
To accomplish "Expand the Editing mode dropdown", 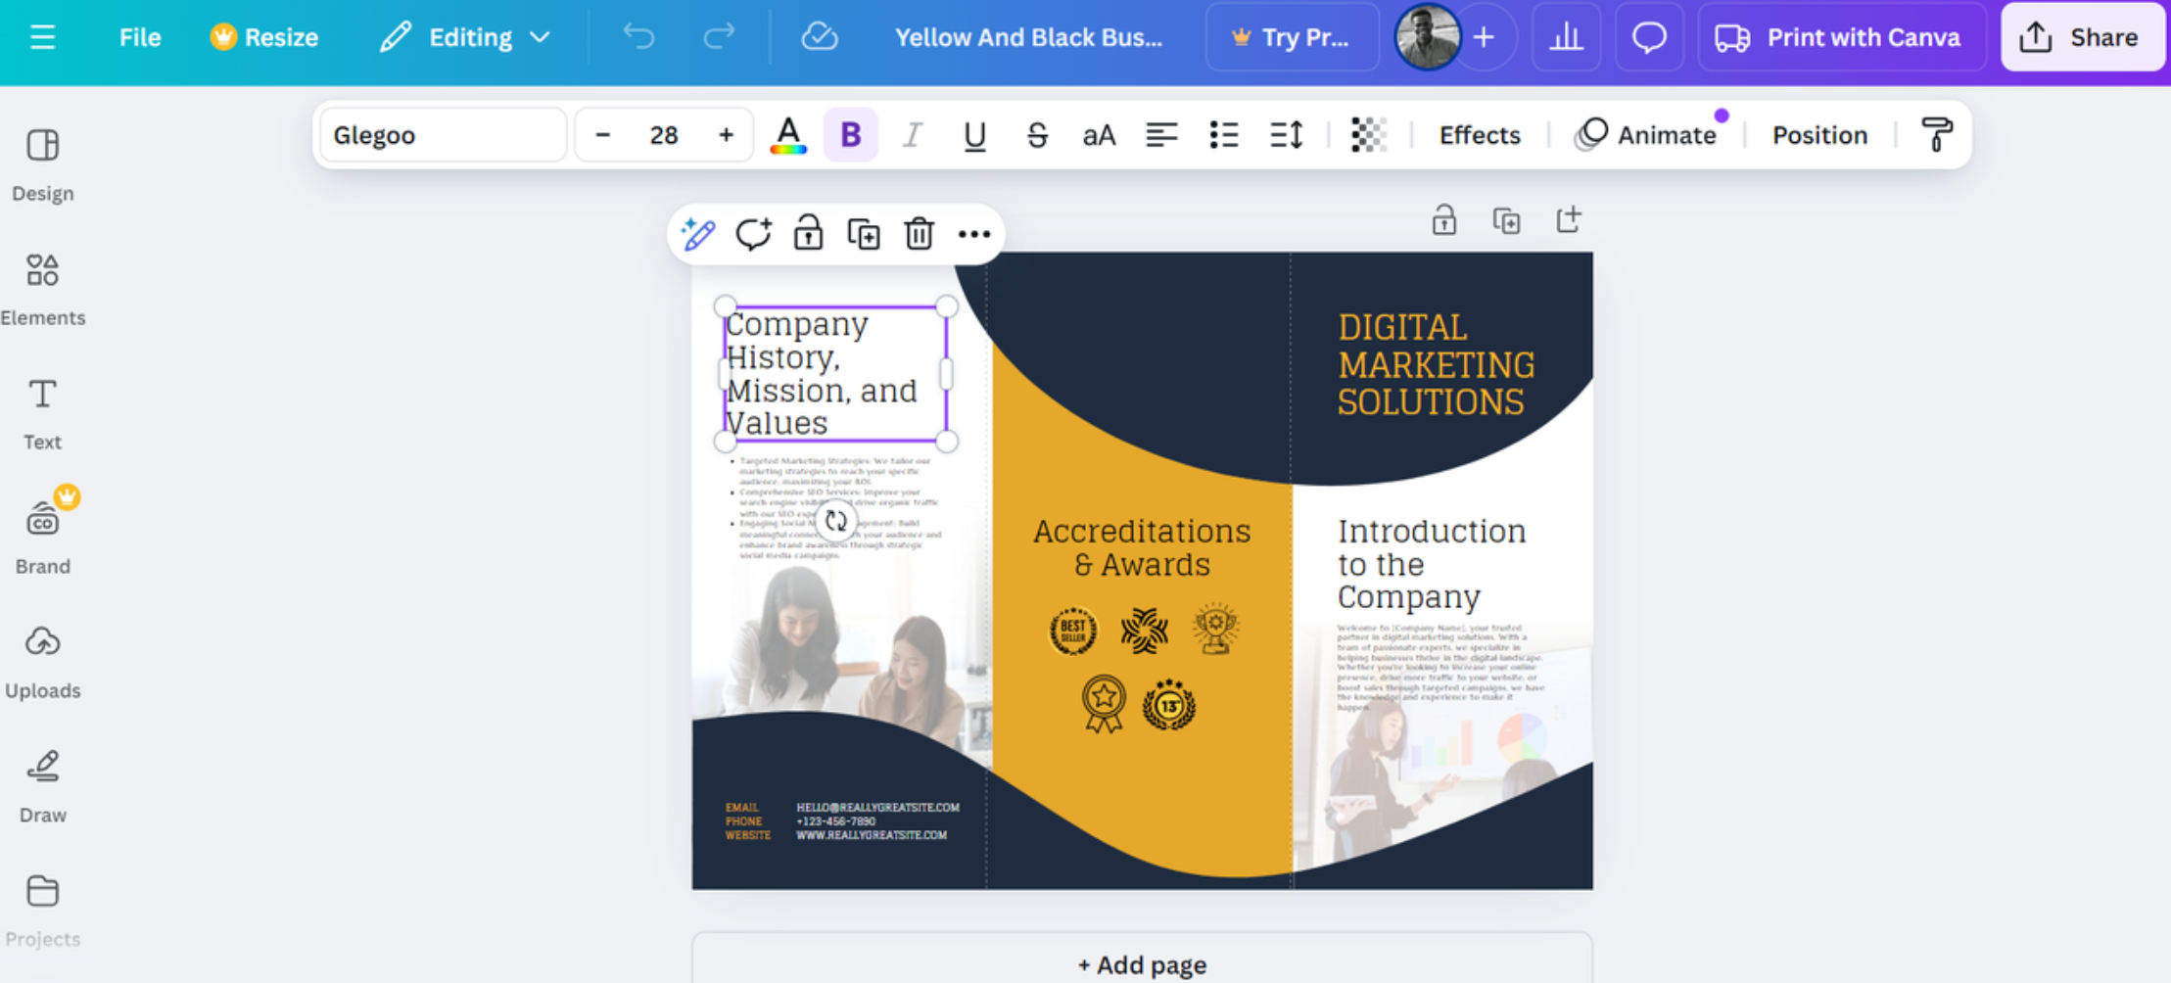I will (464, 37).
